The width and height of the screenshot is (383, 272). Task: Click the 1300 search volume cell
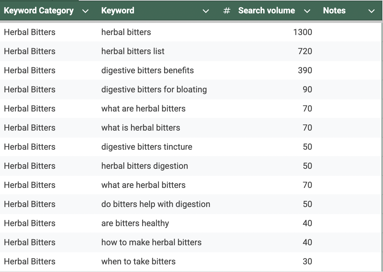[302, 32]
